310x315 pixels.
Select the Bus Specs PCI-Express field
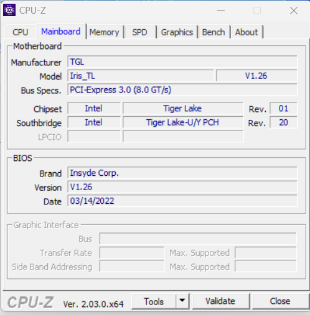(x=182, y=89)
